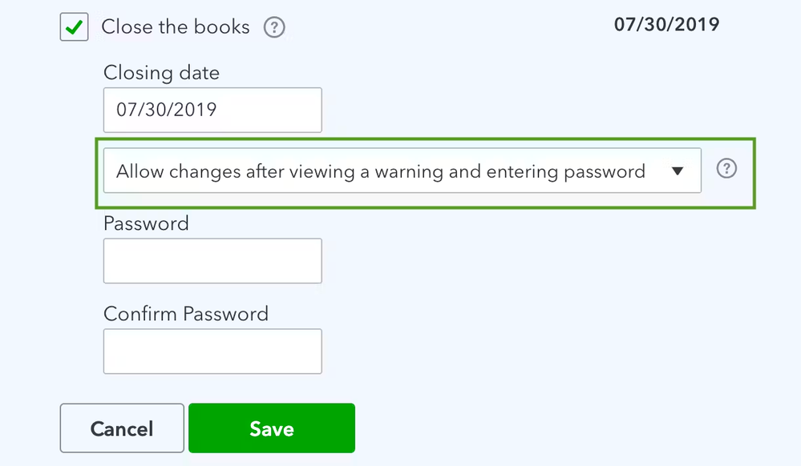
Task: Click help icon beside Close the books
Action: click(x=275, y=28)
